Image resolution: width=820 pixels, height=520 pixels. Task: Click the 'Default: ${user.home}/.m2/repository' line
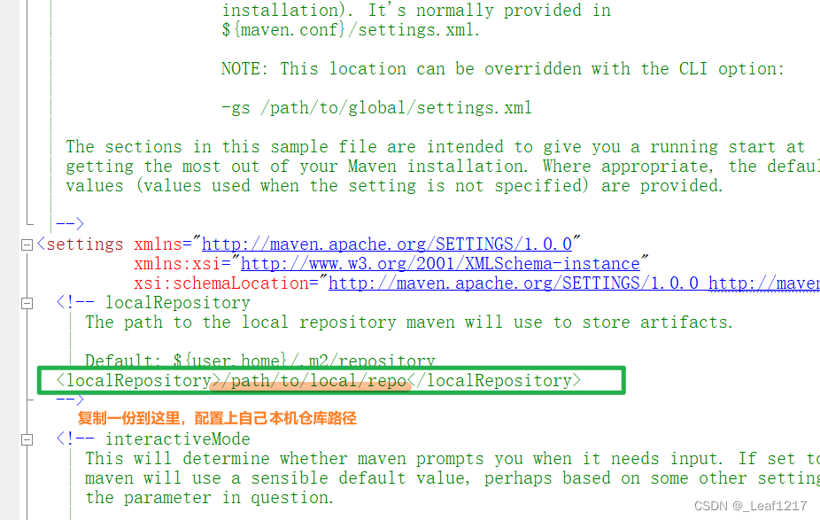point(260,360)
